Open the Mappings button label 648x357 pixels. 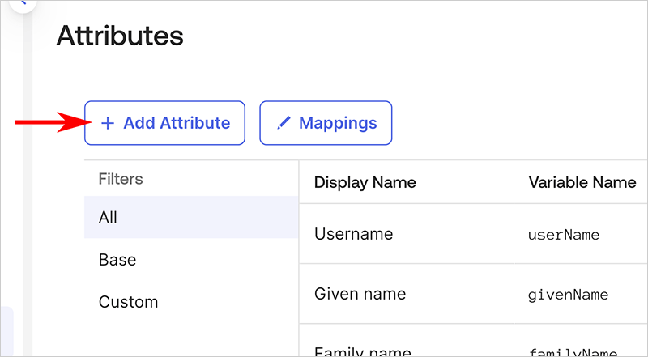click(338, 124)
